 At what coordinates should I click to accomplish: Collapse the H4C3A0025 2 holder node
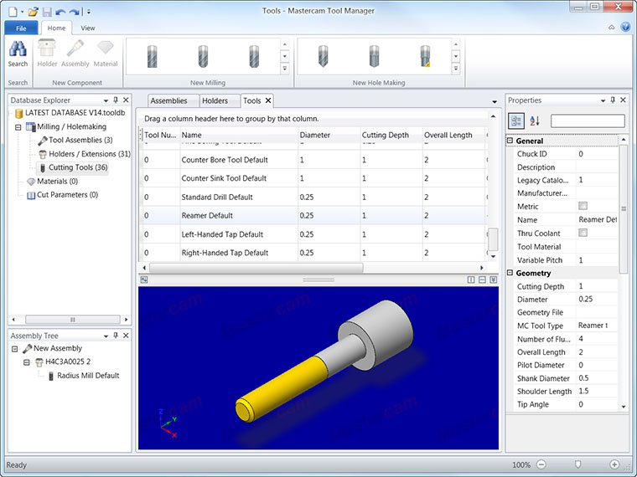click(27, 362)
